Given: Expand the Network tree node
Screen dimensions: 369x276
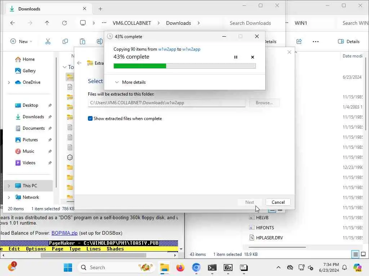Looking at the screenshot, I should tap(9, 197).
